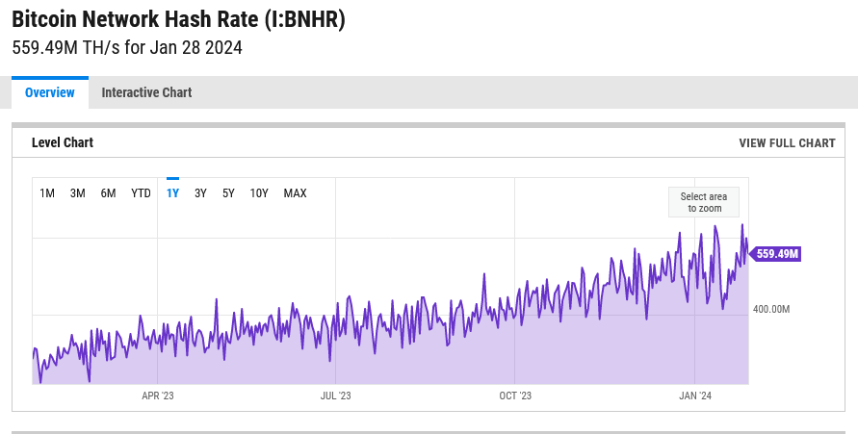858x434 pixels.
Task: Choose the 6M range option
Action: click(x=109, y=193)
